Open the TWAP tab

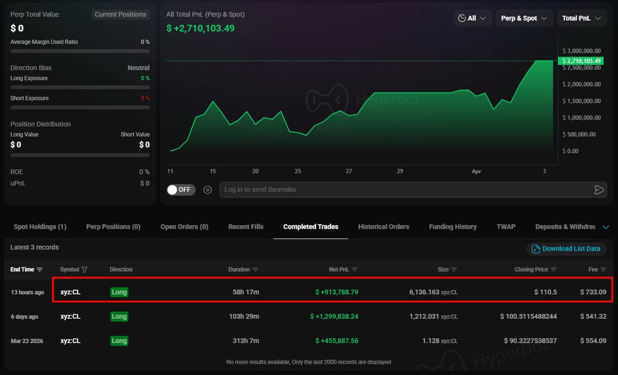point(506,227)
